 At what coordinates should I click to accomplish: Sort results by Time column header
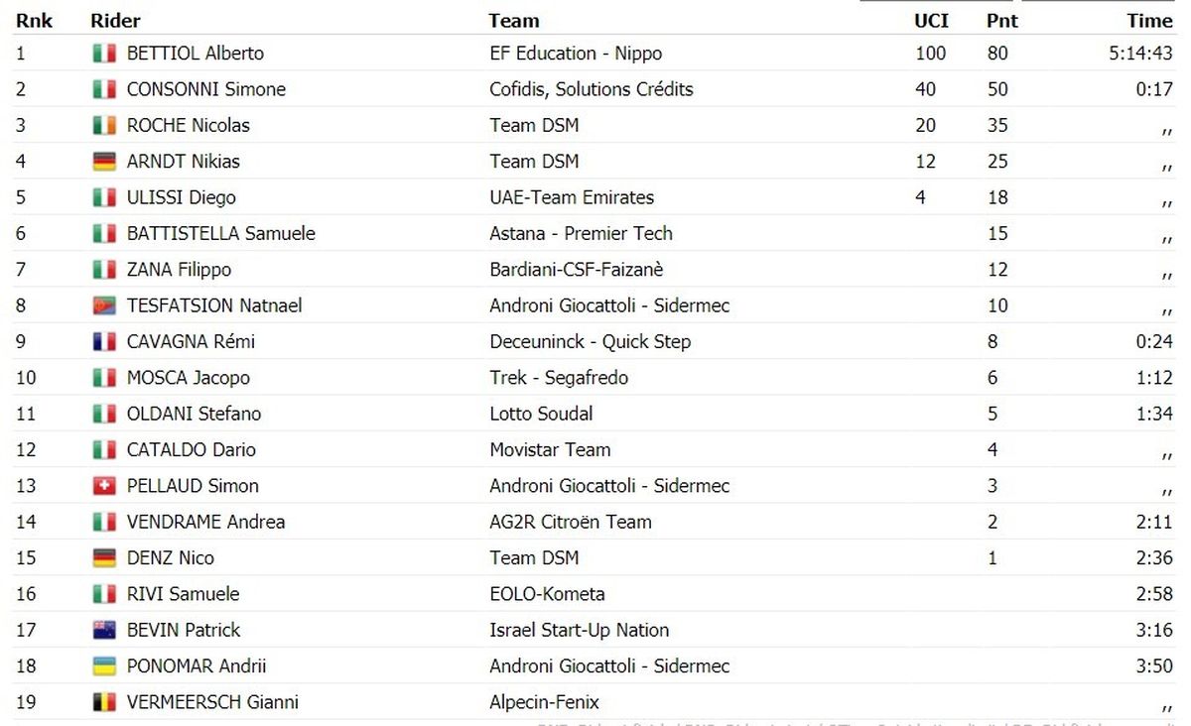(x=1149, y=21)
